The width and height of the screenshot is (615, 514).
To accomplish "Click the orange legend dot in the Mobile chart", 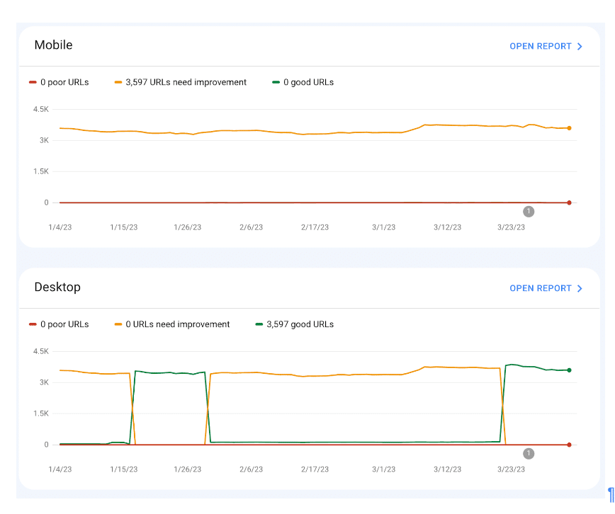I will 119,82.
